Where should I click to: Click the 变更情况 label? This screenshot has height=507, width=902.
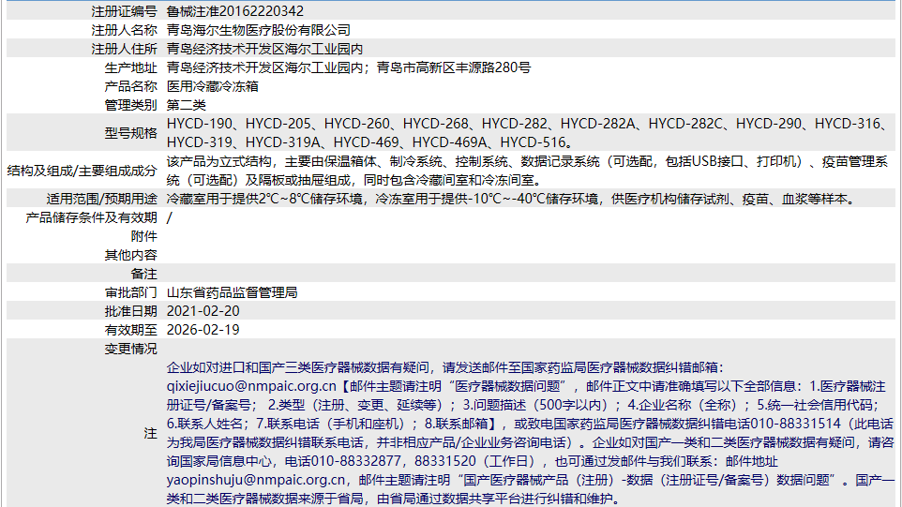(130, 349)
